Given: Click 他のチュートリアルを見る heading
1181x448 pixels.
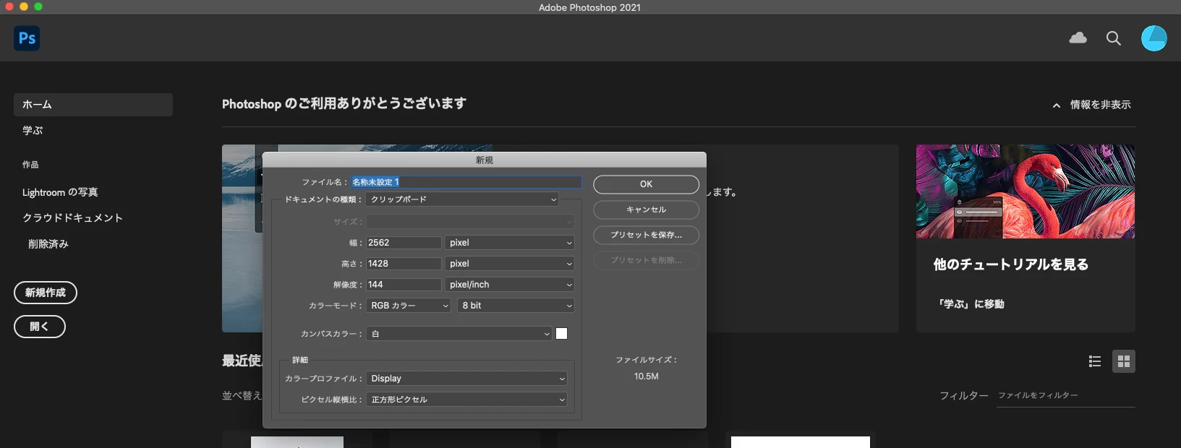Looking at the screenshot, I should pos(1011,264).
